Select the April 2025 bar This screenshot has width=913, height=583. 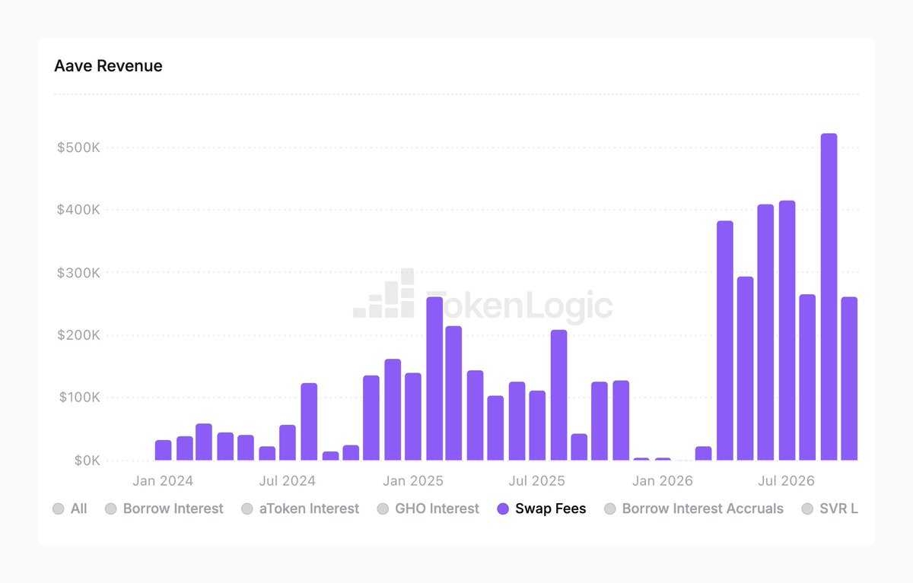tap(476, 416)
